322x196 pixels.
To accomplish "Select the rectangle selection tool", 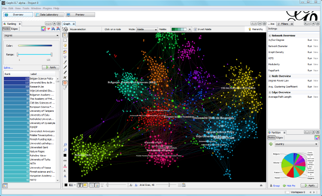I will [x=65, y=40].
